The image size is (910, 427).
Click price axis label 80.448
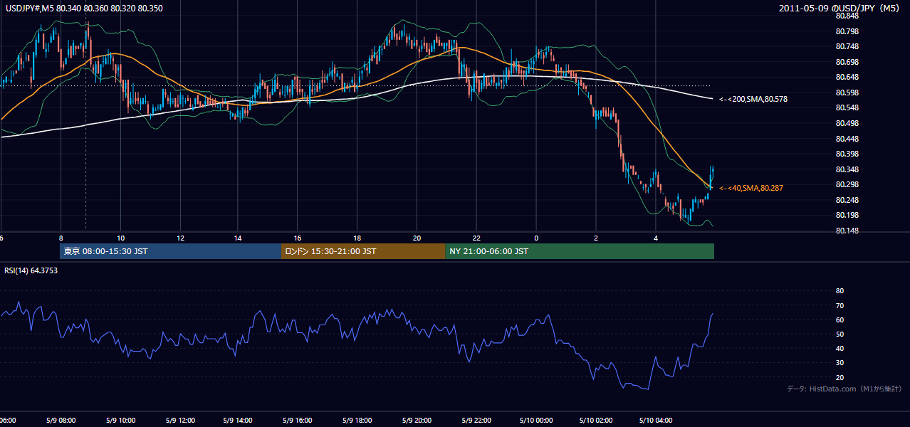(847, 139)
